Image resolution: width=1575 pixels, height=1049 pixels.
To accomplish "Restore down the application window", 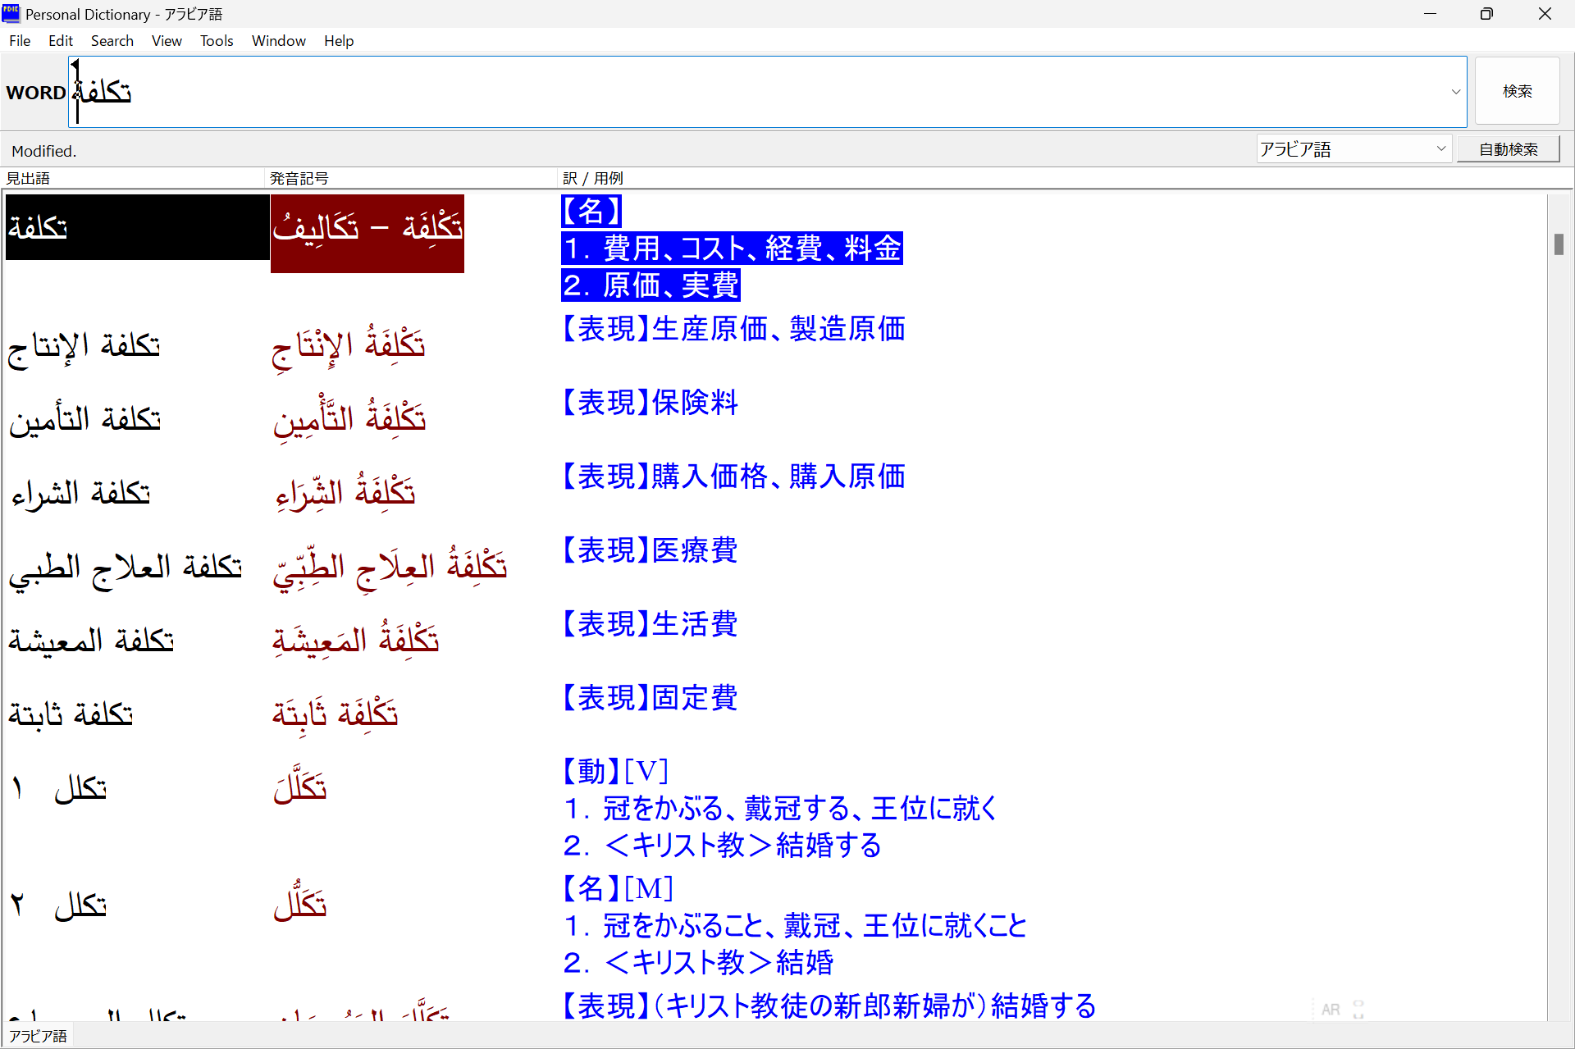I will click(x=1486, y=14).
